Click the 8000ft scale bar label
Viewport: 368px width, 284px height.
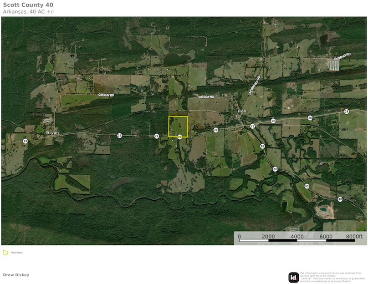[354, 237]
